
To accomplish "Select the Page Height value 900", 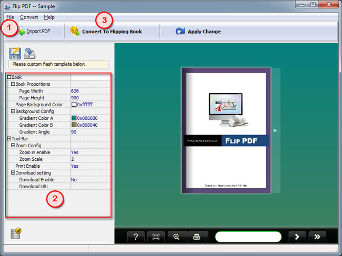I will click(75, 98).
